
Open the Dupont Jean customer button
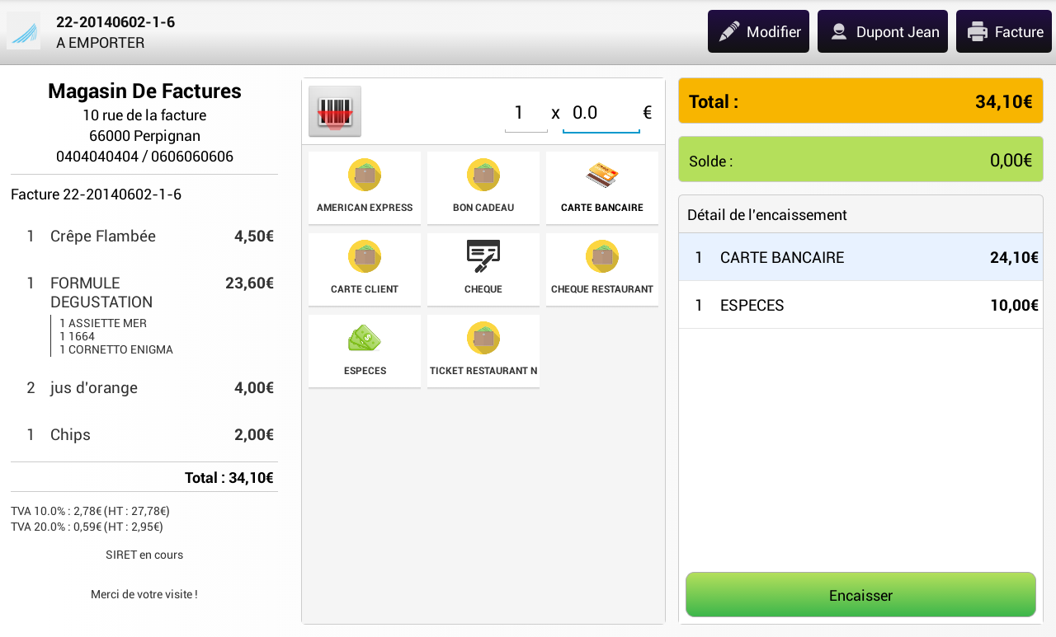[883, 31]
